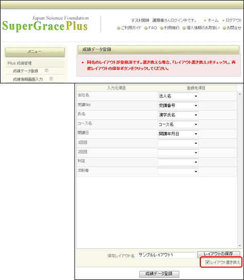Open ご利用ガイド link in header
Screen dimensions: 244x280
click(x=129, y=28)
